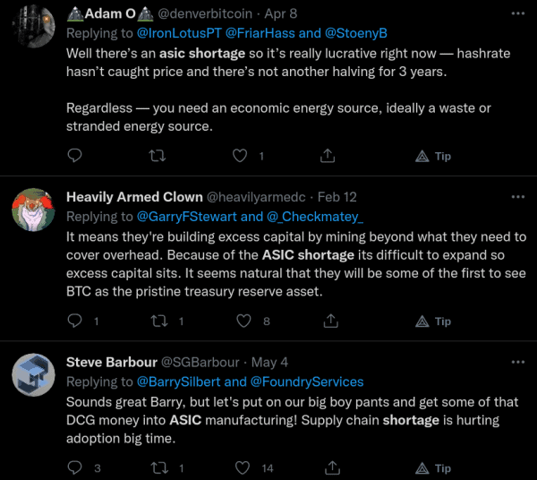Retweet Steve Barbour's tweet
Image resolution: width=537 pixels, height=480 pixels.
click(158, 467)
